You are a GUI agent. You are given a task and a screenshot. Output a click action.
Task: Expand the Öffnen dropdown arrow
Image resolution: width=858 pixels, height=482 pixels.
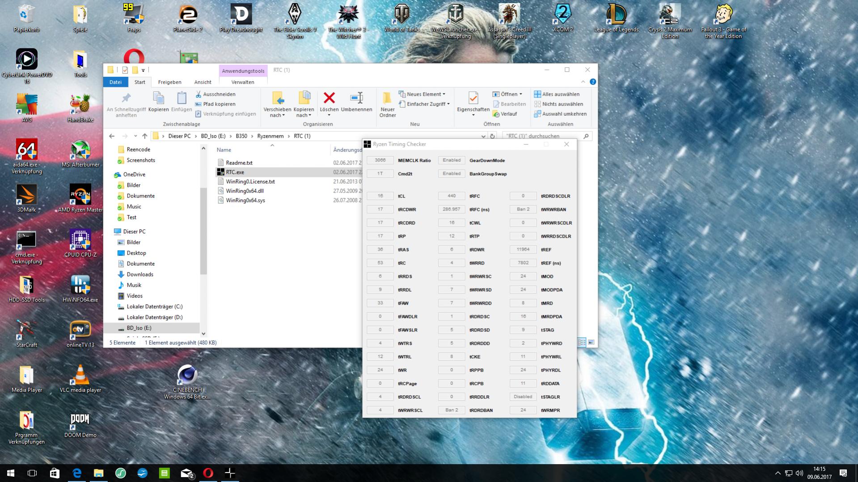521,94
